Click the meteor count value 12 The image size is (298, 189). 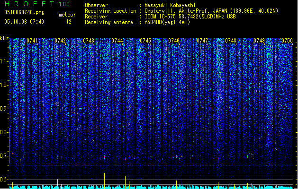(69, 22)
